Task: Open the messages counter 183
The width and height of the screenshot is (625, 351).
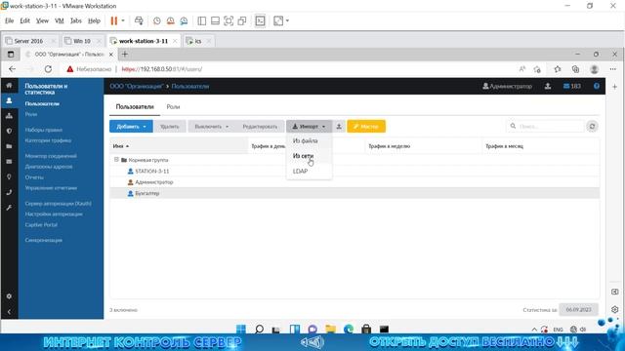Action: coord(572,86)
